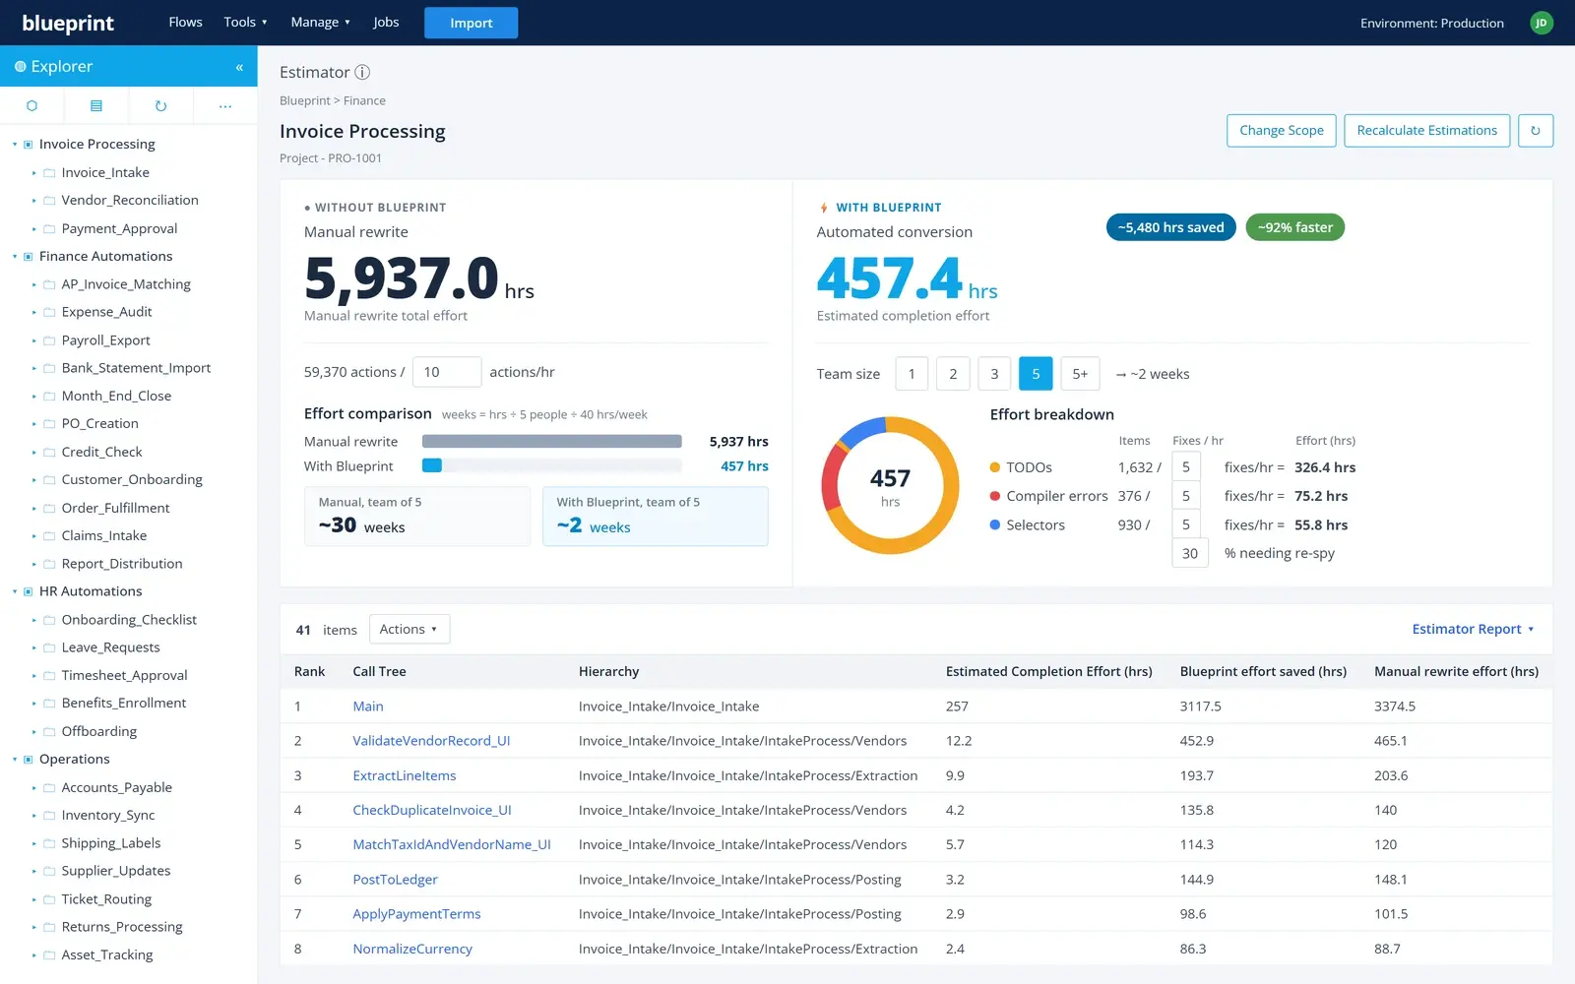Viewport: 1575px width, 984px height.
Task: Click the hexagon icon in the Explorer toolbar
Action: [x=31, y=105]
